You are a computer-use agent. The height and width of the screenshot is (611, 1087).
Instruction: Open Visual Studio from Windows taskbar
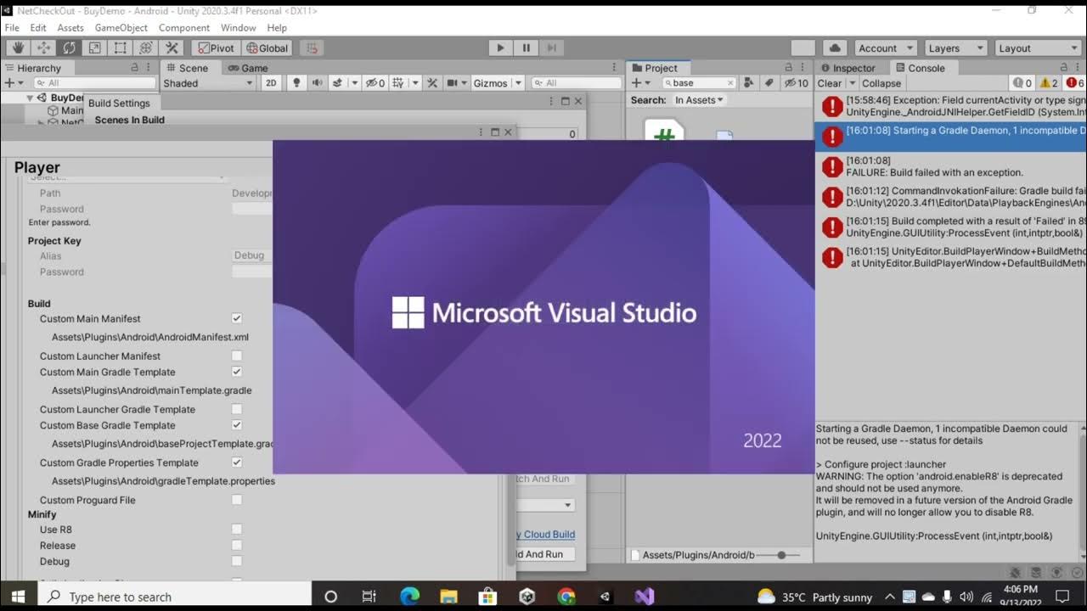coord(644,597)
